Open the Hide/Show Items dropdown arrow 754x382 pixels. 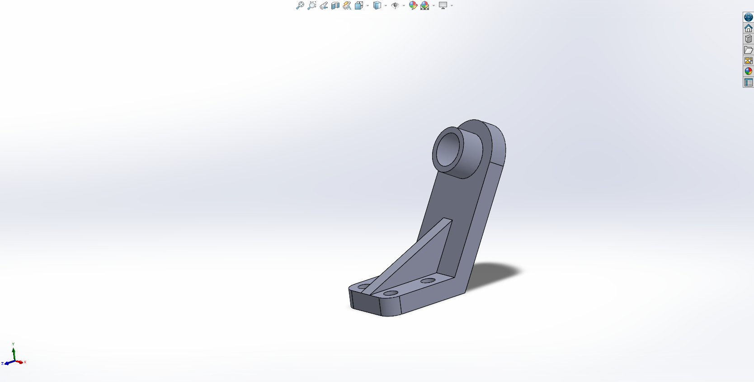[x=404, y=6]
